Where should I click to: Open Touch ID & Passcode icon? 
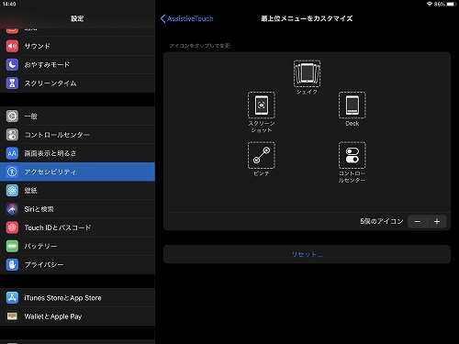point(12,227)
